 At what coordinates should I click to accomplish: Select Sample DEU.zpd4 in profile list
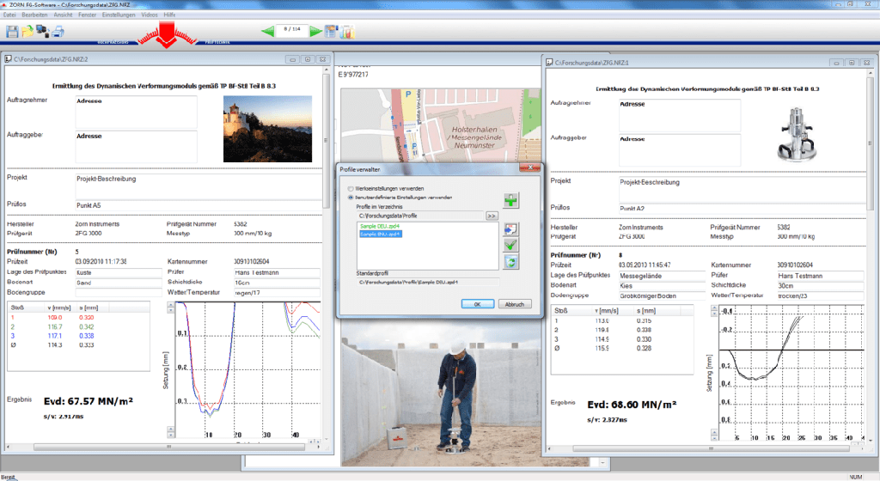pos(380,226)
